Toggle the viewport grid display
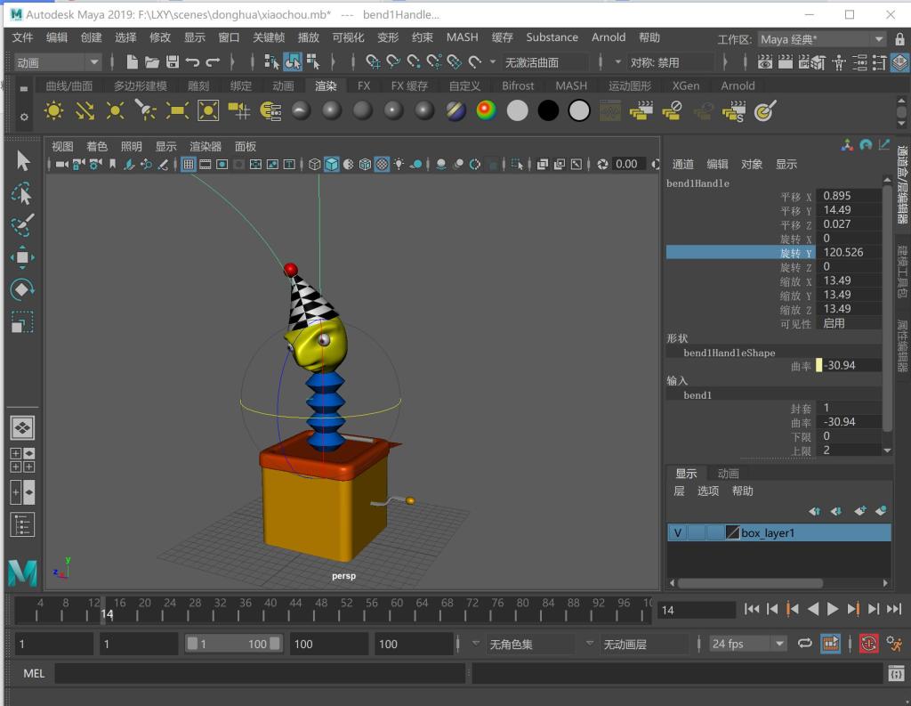 (189, 164)
